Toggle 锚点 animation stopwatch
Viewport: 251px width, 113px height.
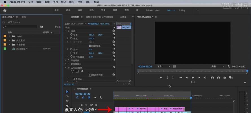coord(71,53)
